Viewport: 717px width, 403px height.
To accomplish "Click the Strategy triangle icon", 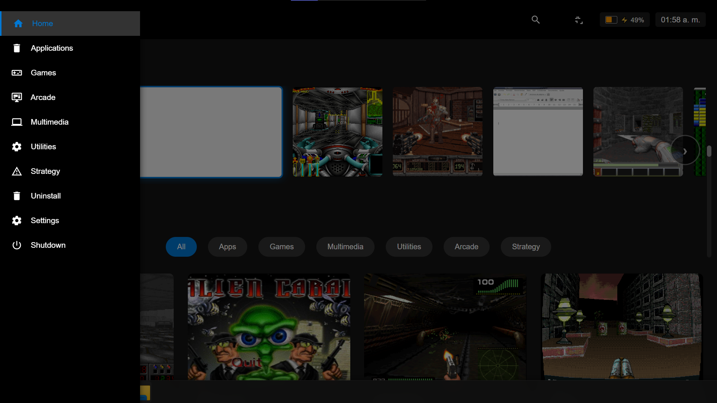I will [x=17, y=171].
